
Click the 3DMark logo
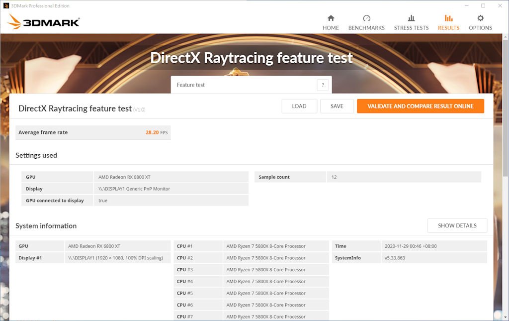pyautogui.click(x=43, y=22)
